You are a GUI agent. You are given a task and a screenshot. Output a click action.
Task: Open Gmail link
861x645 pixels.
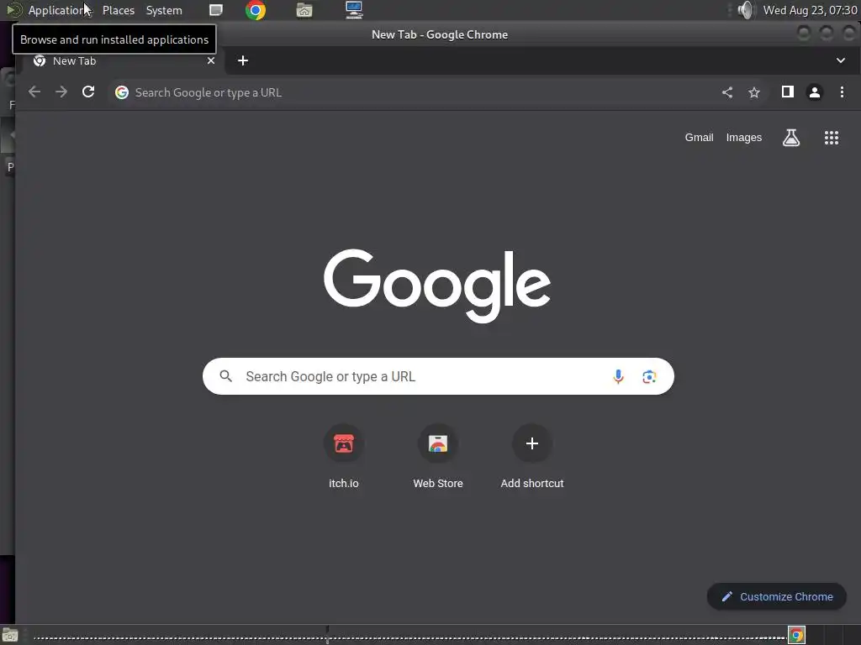pyautogui.click(x=699, y=138)
